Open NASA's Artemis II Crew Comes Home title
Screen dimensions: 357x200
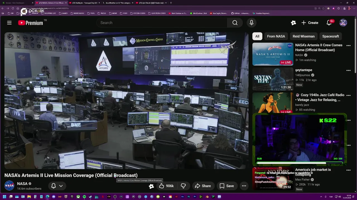pyautogui.click(x=319, y=47)
